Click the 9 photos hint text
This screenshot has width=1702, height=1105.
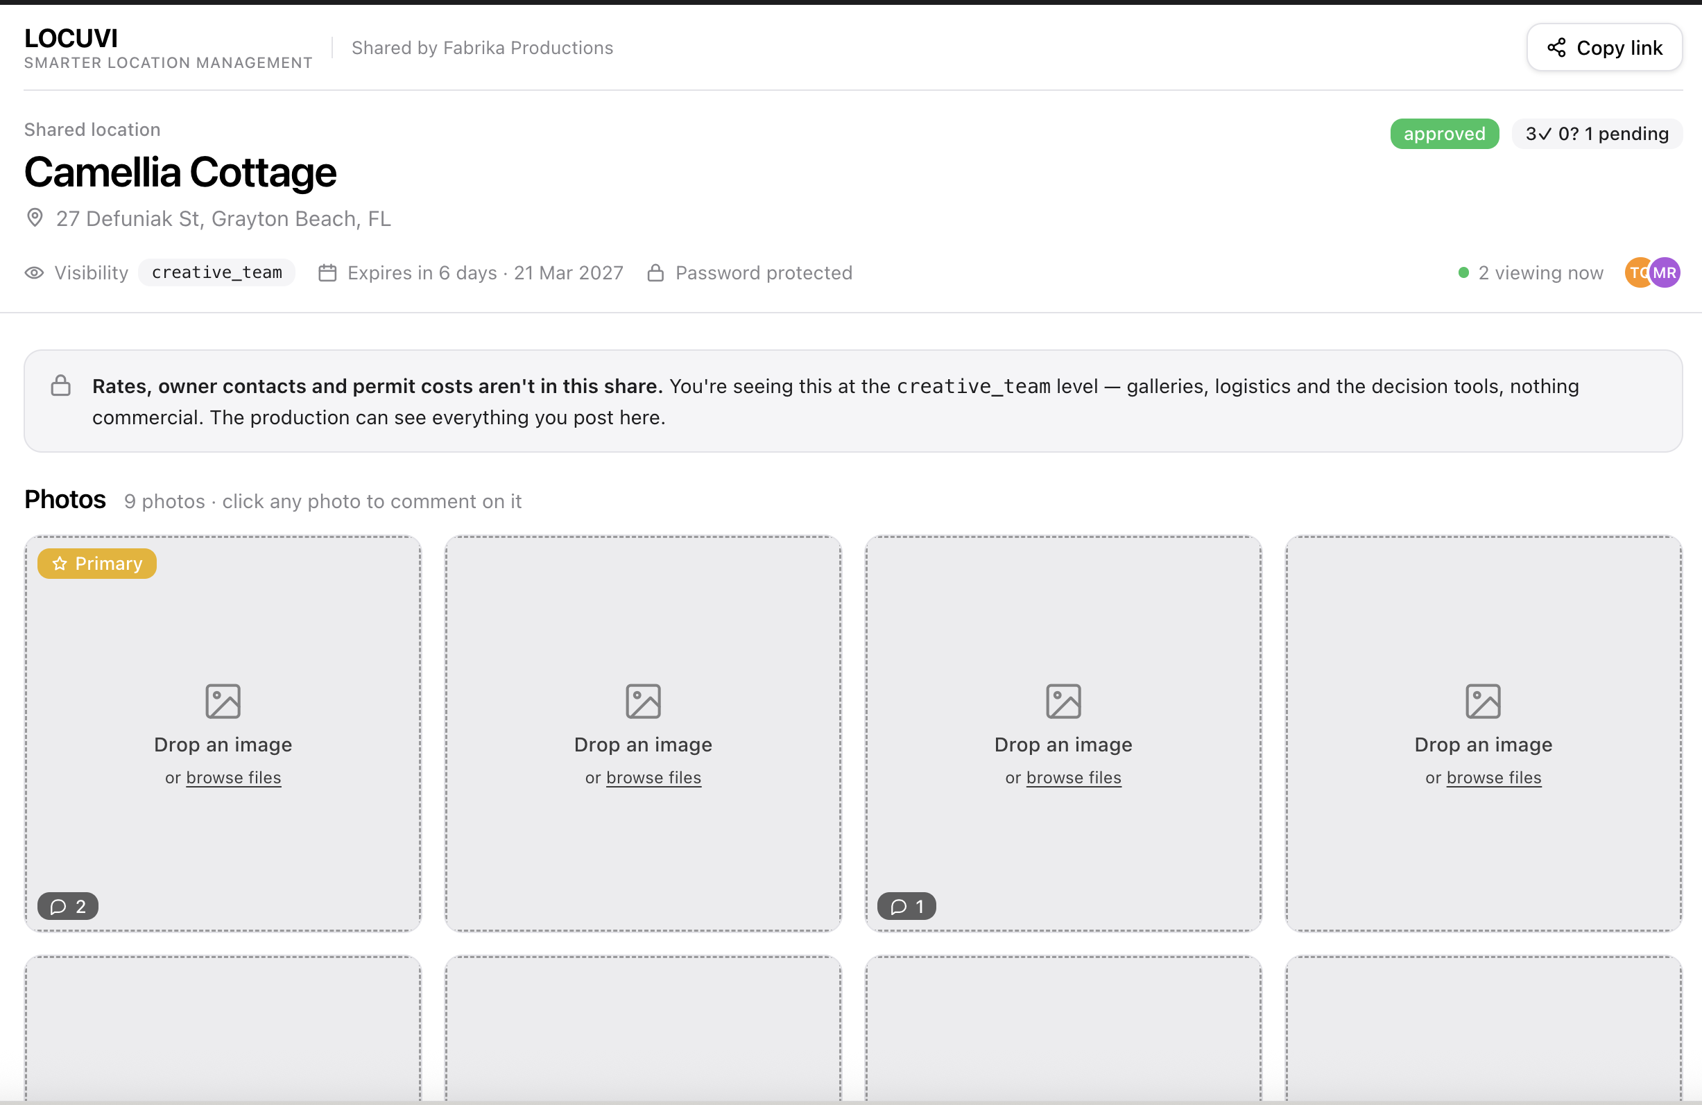coord(323,502)
